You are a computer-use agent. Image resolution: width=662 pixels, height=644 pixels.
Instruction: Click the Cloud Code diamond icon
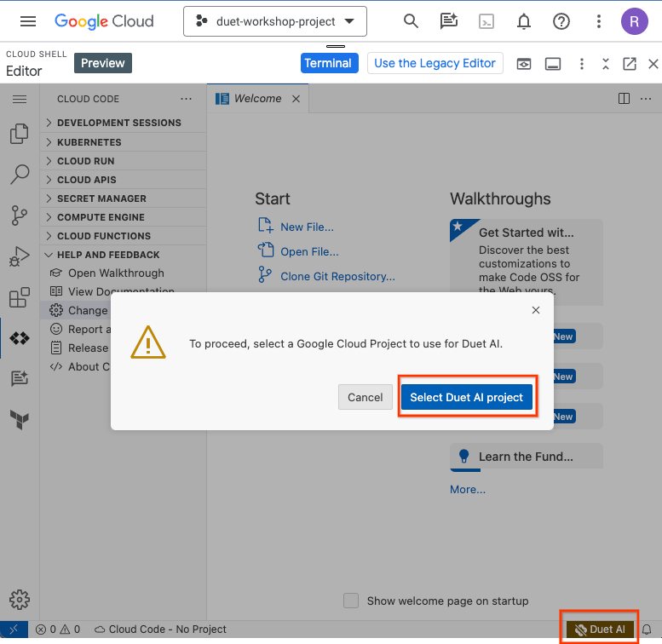pyautogui.click(x=19, y=338)
